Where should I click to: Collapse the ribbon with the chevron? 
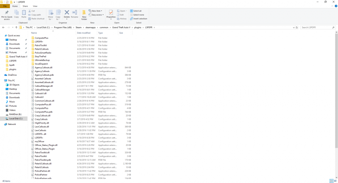pos(332,6)
